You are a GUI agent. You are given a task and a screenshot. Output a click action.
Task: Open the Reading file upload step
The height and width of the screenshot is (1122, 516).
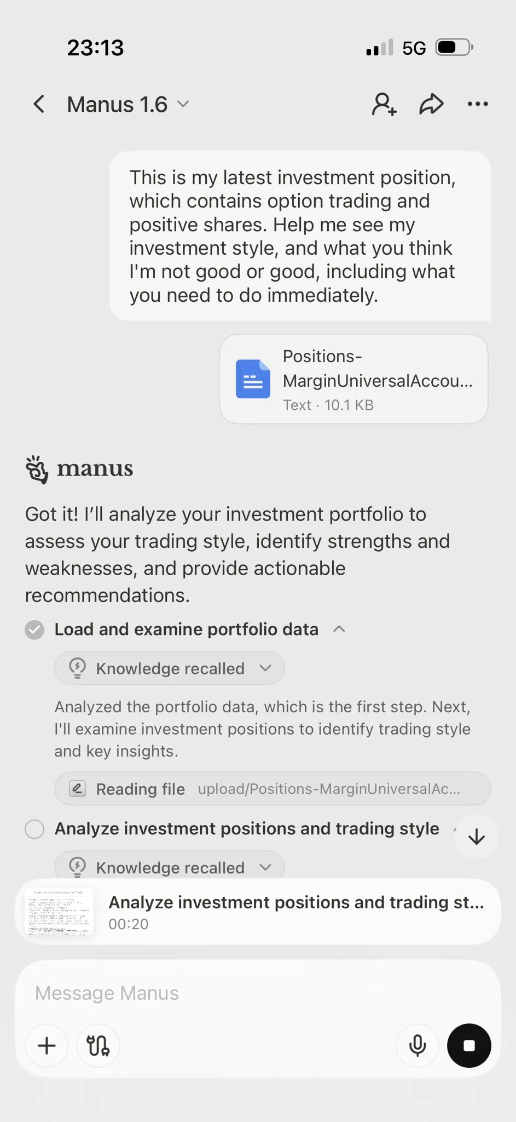click(272, 789)
